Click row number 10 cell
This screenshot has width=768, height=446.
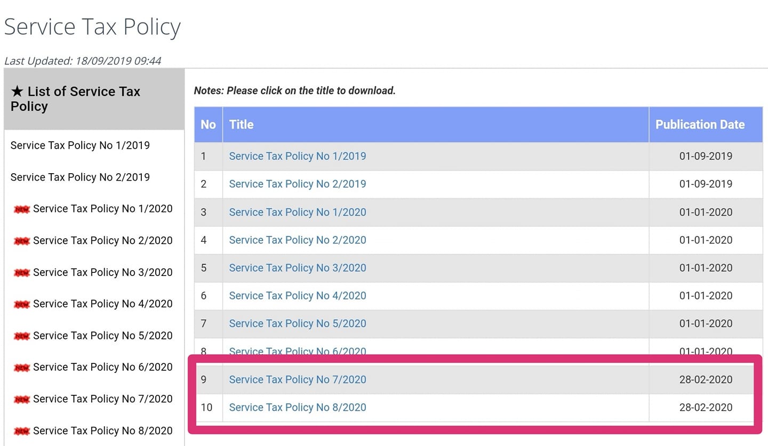(x=208, y=407)
